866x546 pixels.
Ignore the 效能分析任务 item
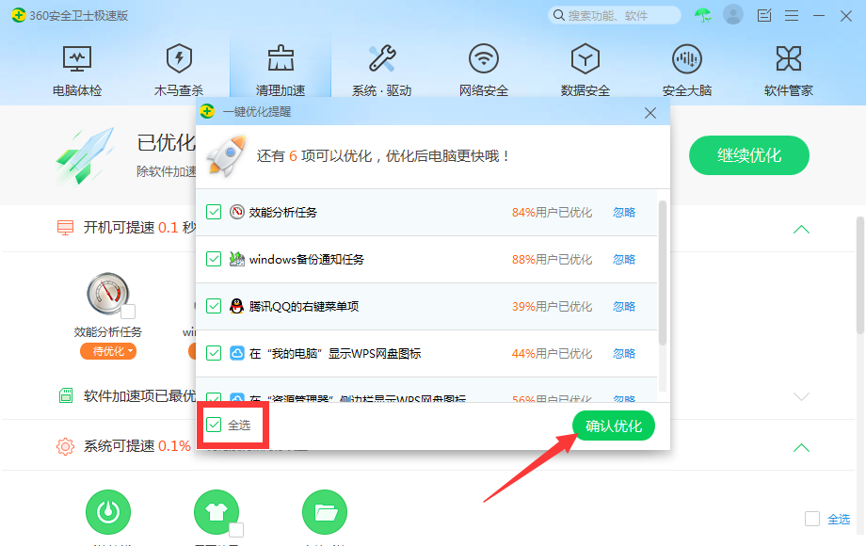point(624,213)
